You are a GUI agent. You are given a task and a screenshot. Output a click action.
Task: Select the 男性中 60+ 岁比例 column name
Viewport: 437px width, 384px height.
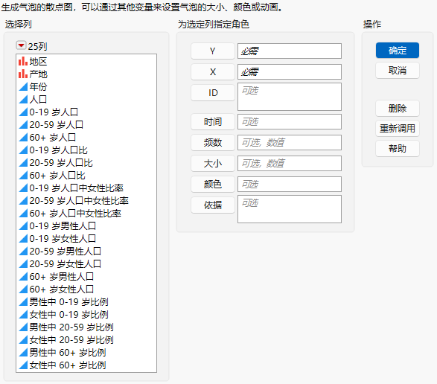[68, 353]
